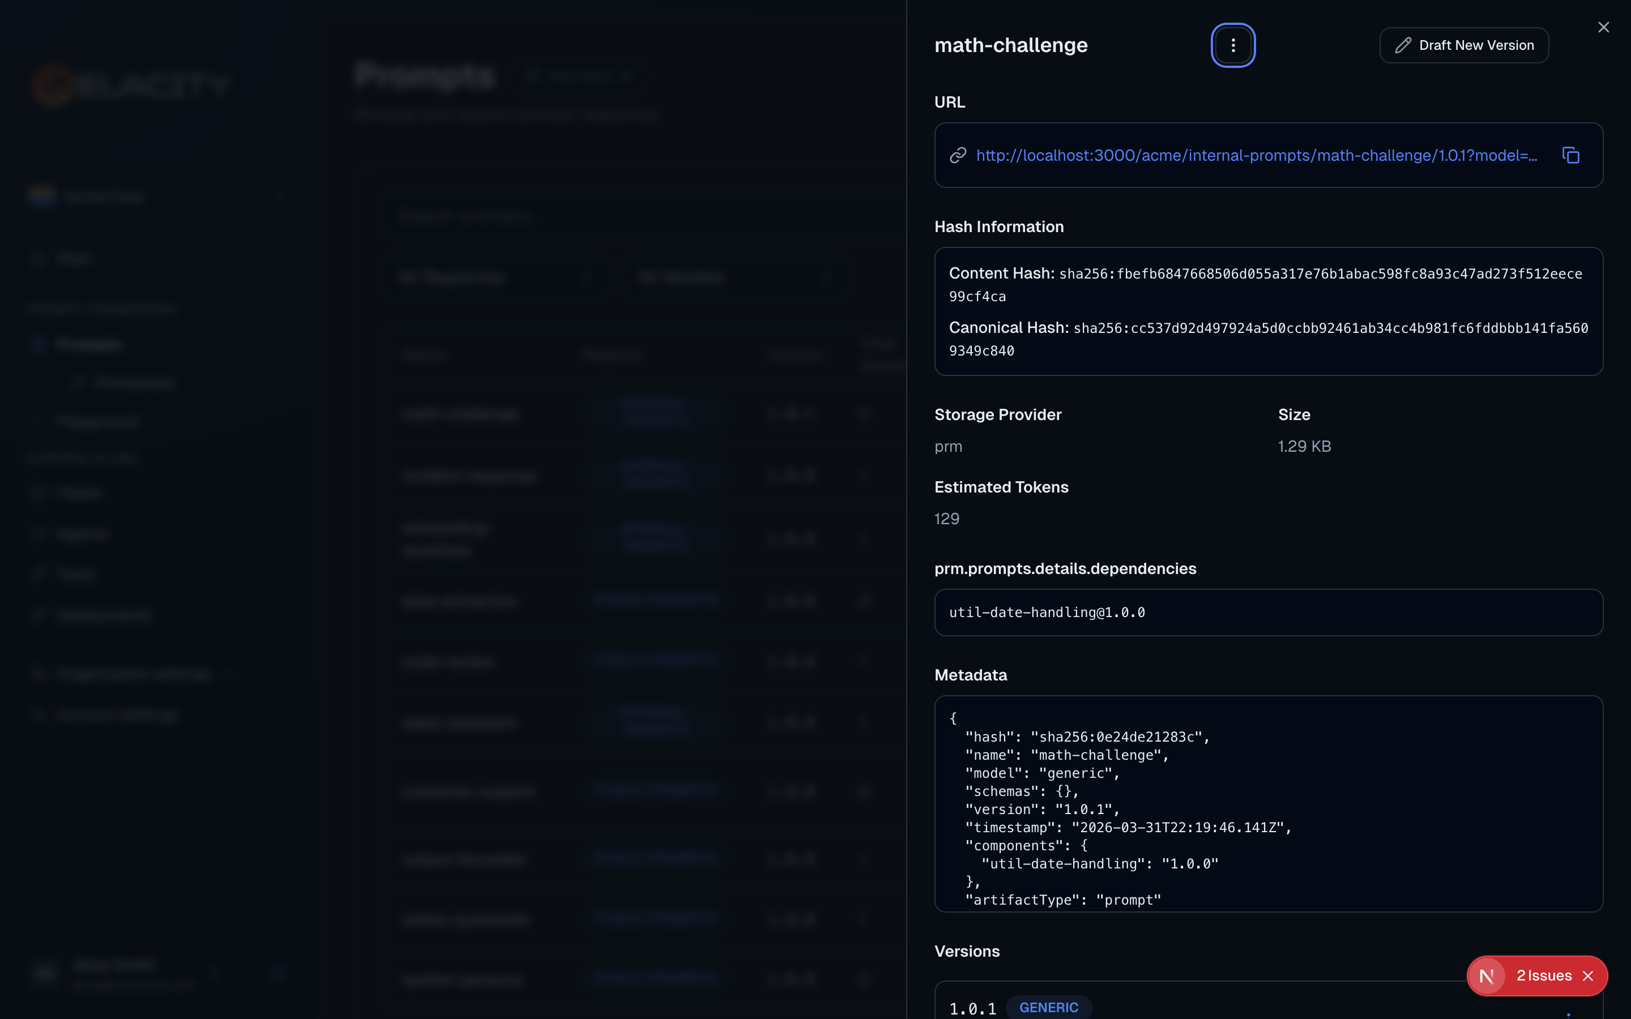This screenshot has width=1631, height=1019.
Task: Click the Draft New Version button
Action: (1464, 45)
